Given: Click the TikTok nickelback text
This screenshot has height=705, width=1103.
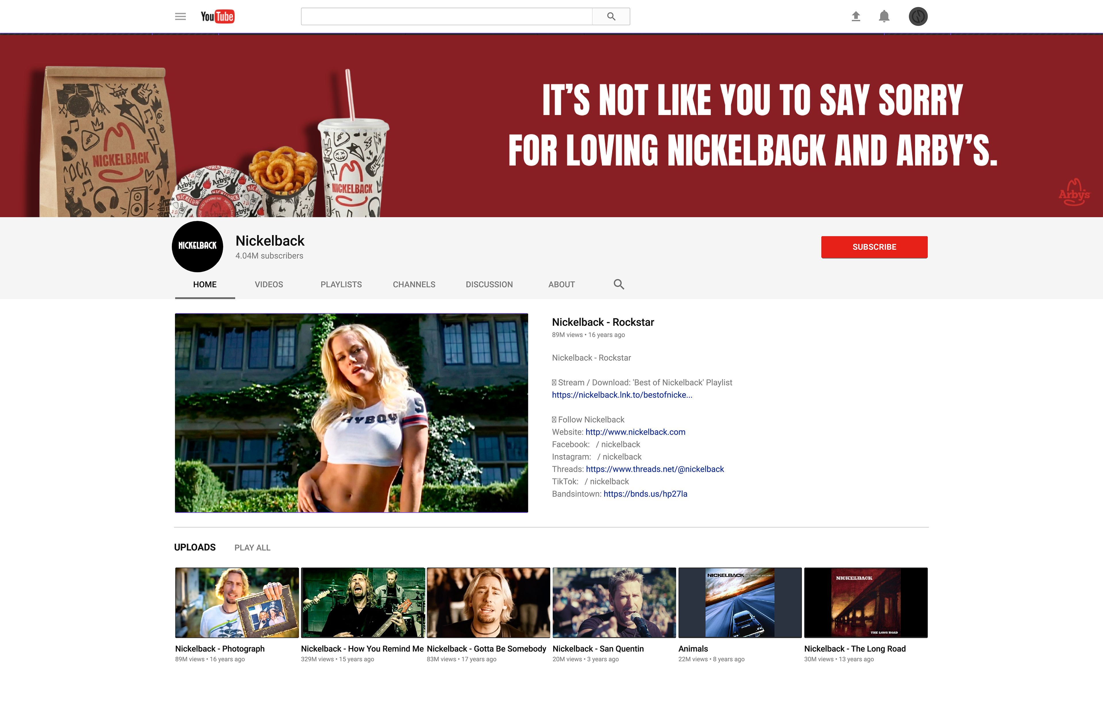Looking at the screenshot, I should [x=606, y=481].
